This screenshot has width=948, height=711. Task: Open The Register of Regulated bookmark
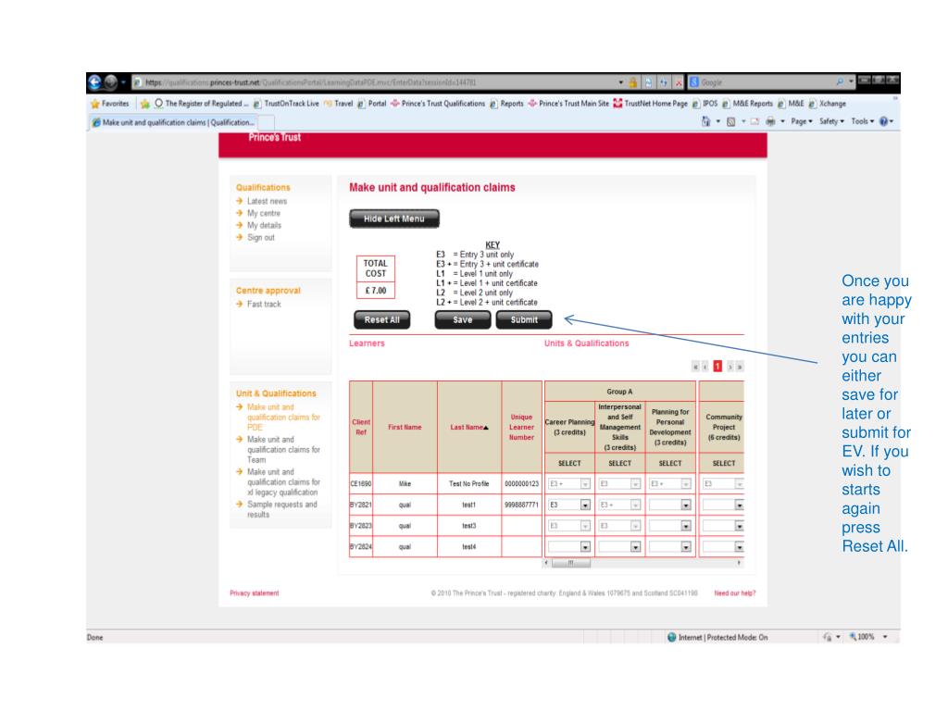pos(201,104)
